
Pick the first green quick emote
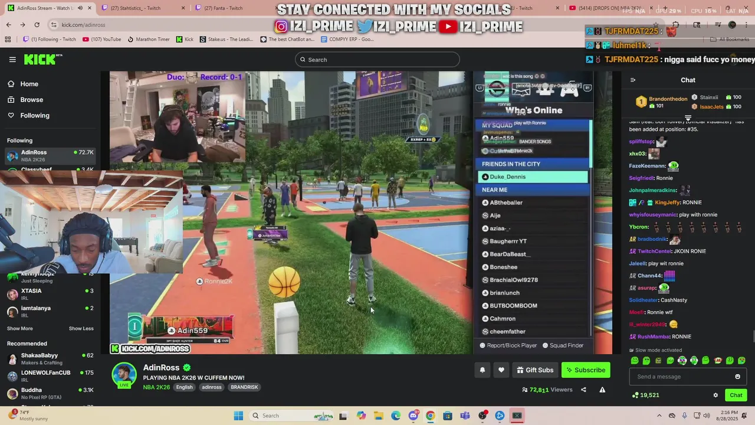click(x=635, y=360)
